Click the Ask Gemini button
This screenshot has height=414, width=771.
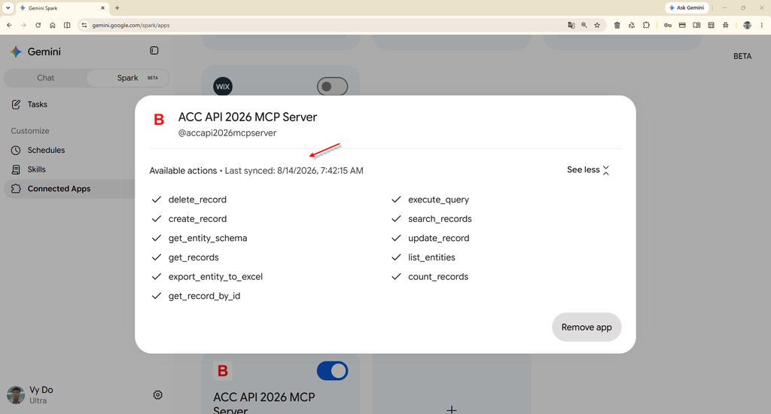point(687,8)
